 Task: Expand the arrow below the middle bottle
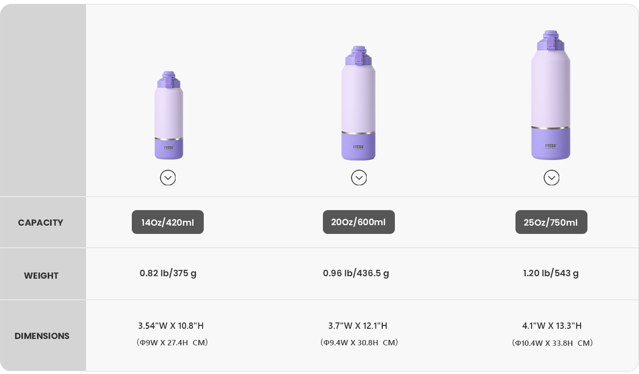coord(359,178)
